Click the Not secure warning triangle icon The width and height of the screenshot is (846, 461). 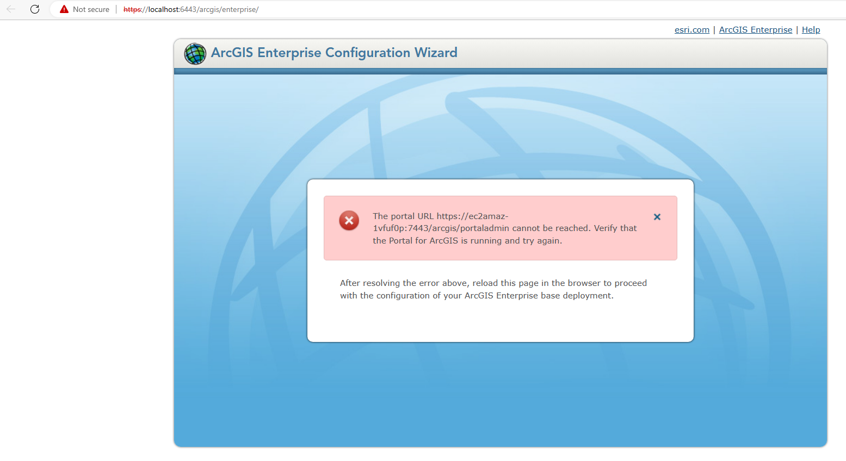pos(64,9)
